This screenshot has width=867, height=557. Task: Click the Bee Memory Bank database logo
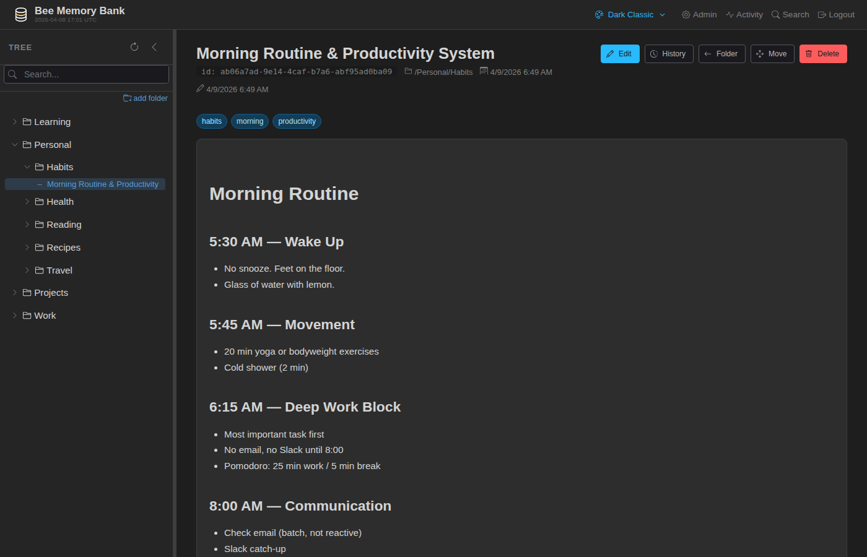tap(21, 15)
